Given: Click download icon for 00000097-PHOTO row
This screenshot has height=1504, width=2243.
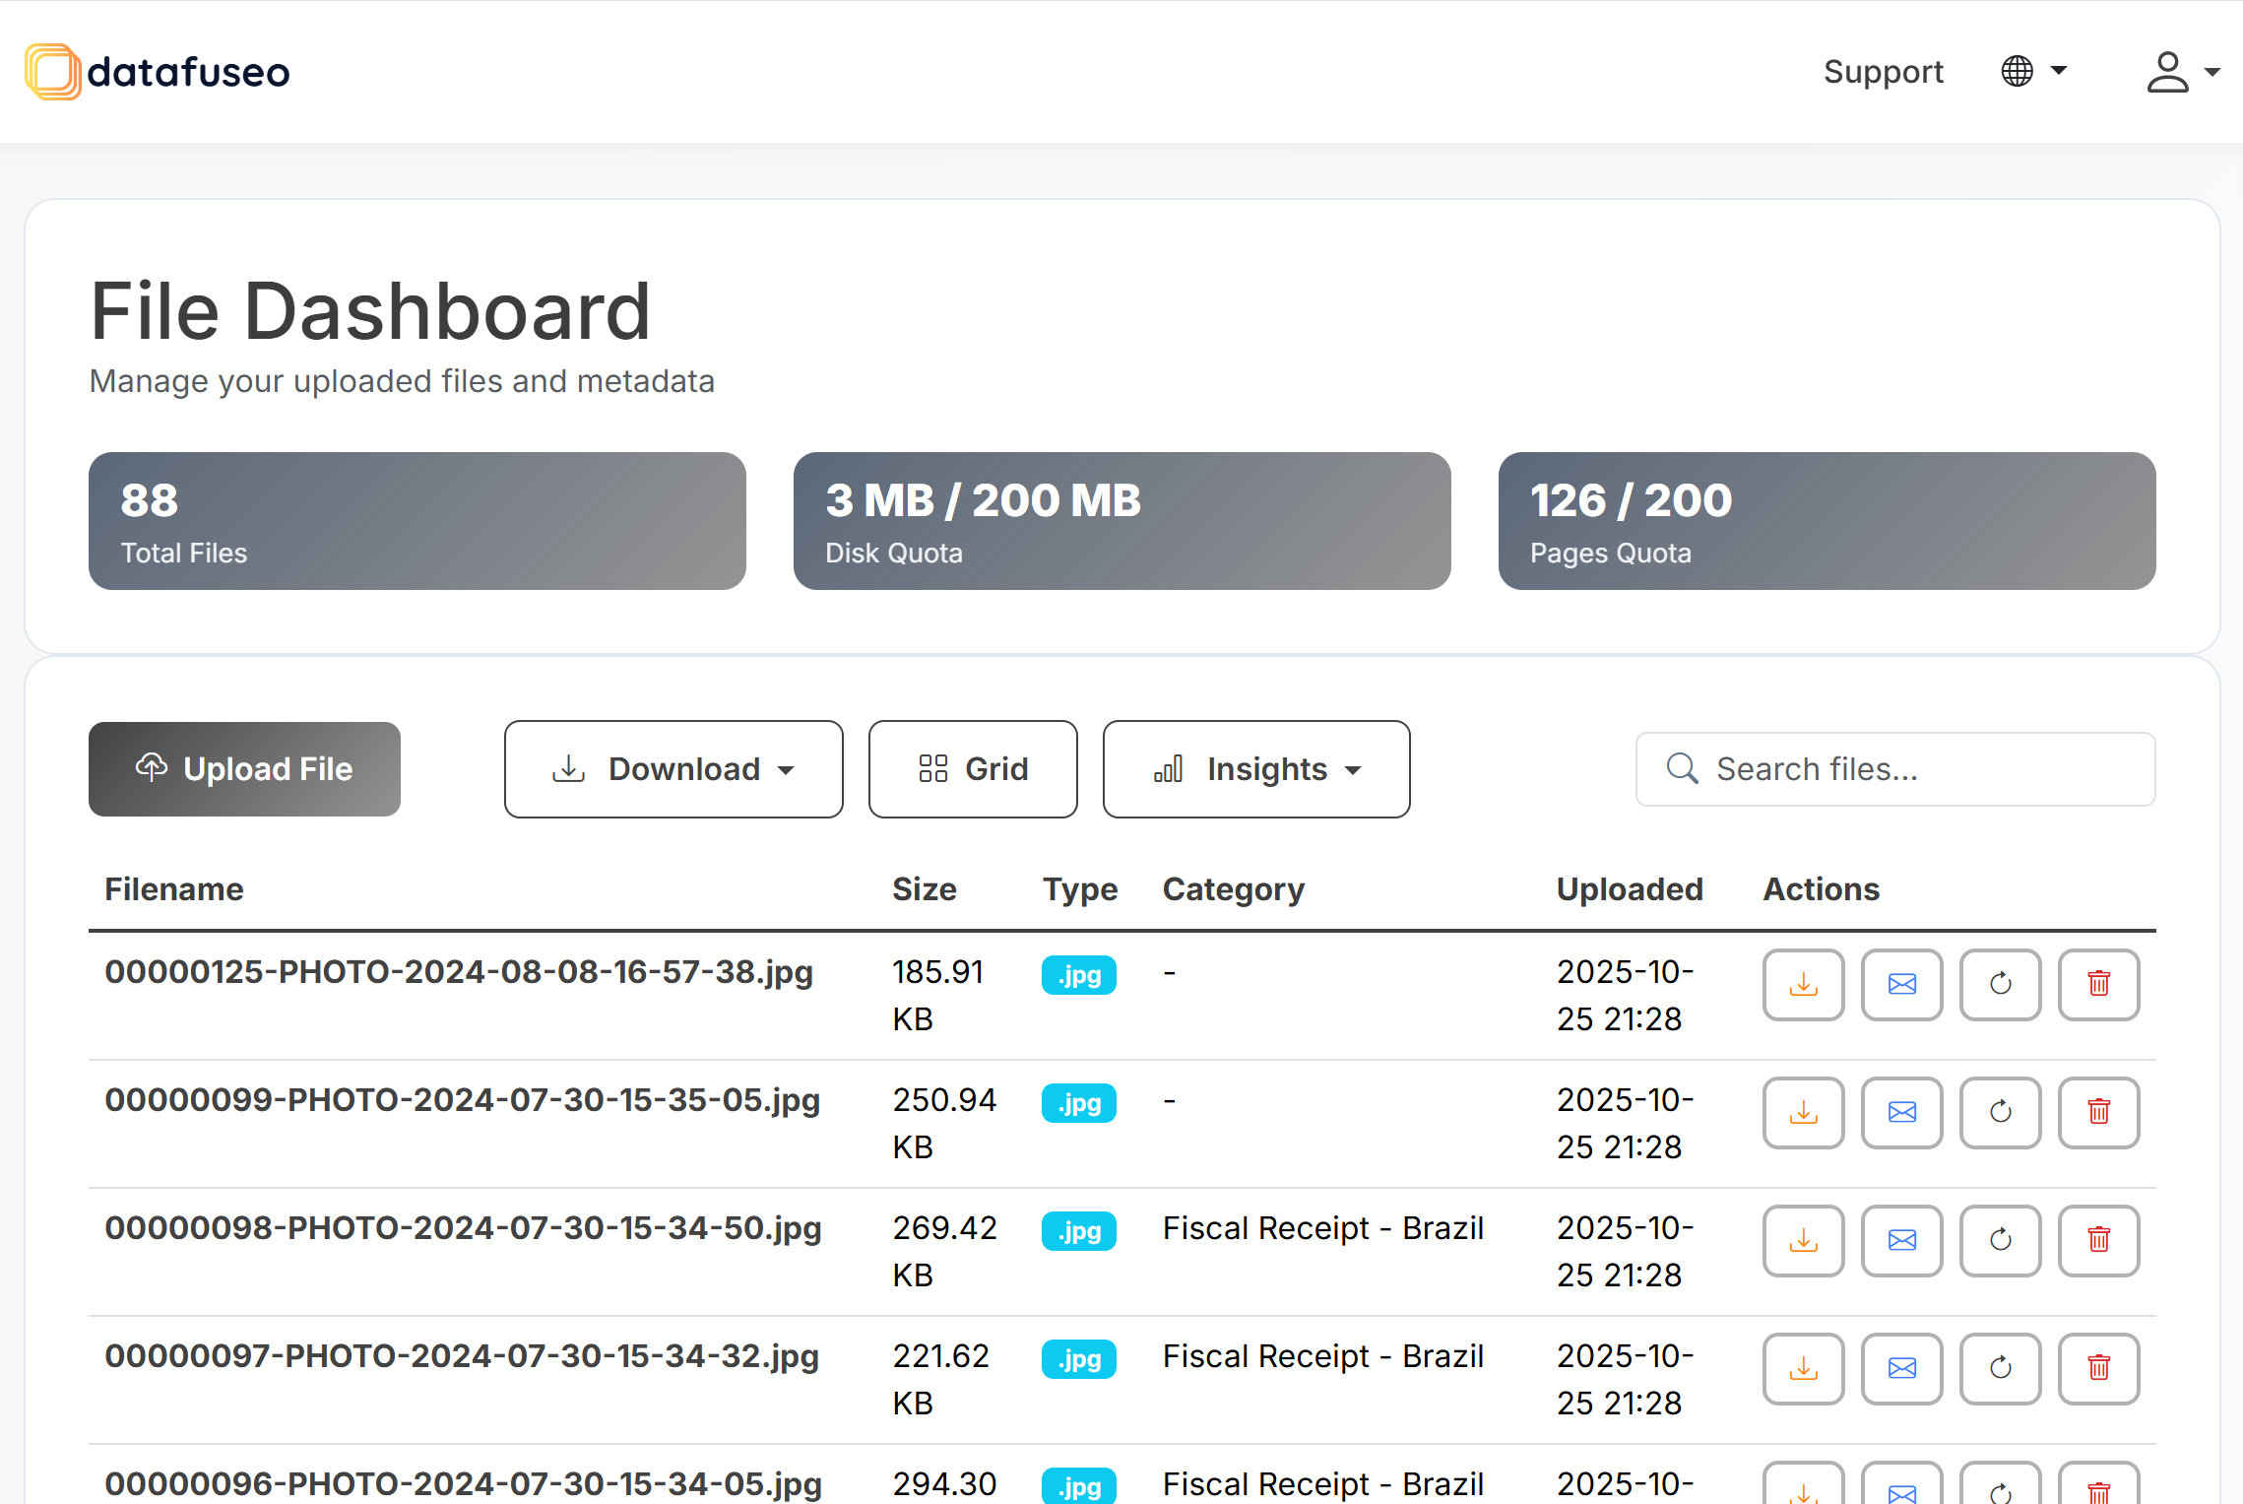Looking at the screenshot, I should [1803, 1368].
